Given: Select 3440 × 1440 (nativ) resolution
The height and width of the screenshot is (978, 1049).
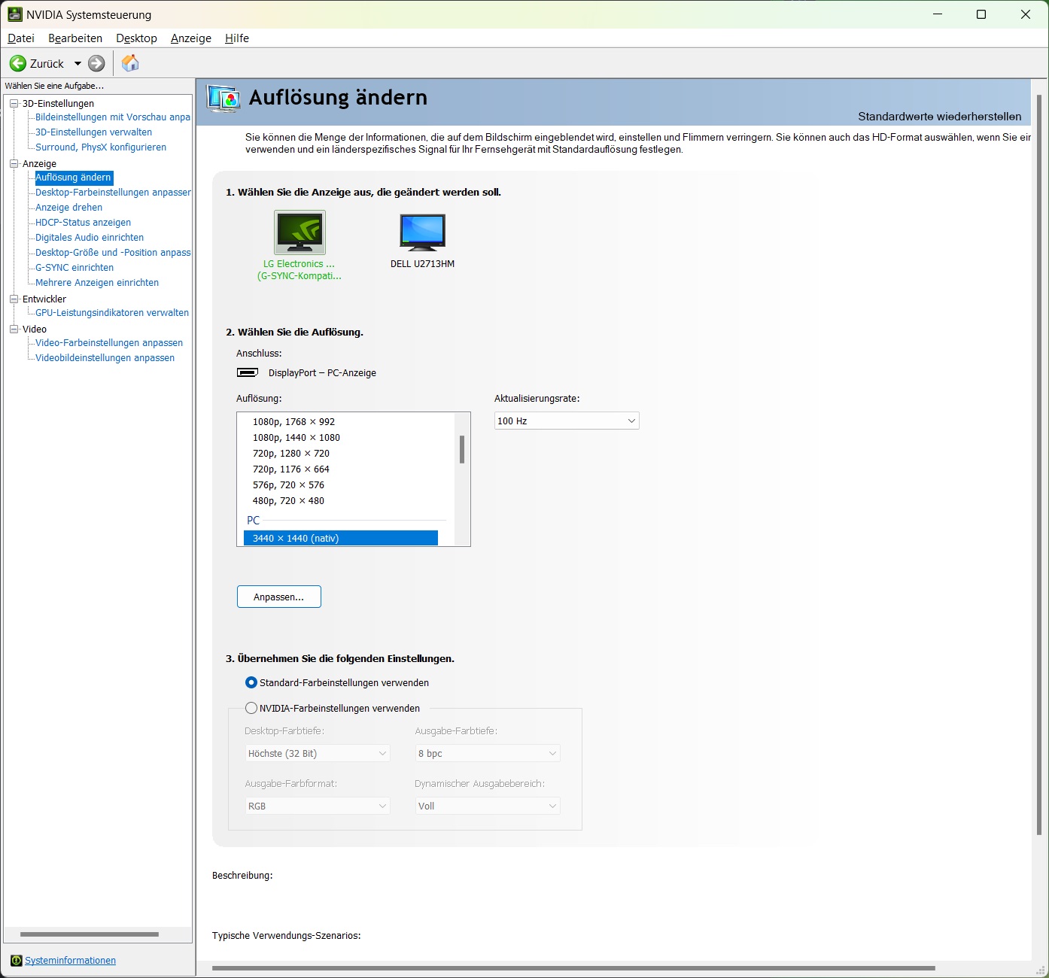Looking at the screenshot, I should [341, 538].
